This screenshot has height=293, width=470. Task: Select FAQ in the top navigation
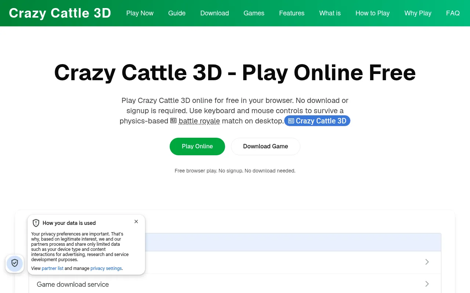pyautogui.click(x=453, y=13)
